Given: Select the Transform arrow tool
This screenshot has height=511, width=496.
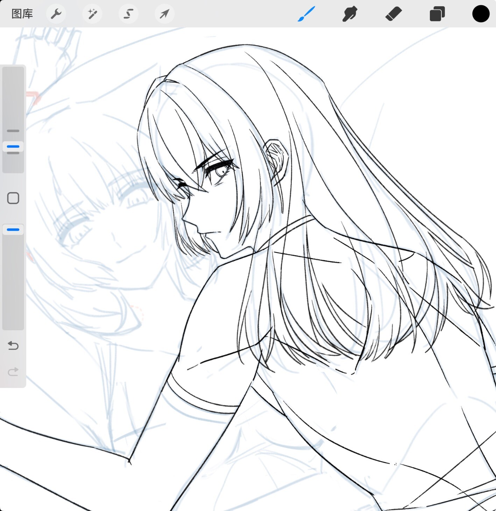Looking at the screenshot, I should pos(164,14).
